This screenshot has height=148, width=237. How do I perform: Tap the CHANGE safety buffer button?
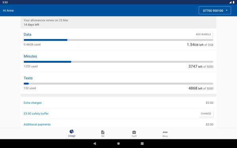pos(206,114)
